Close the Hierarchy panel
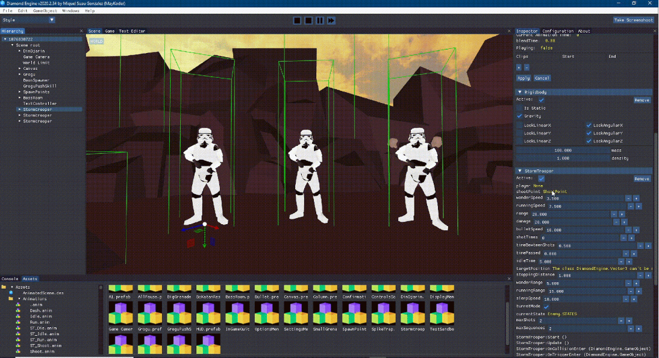Image resolution: width=659 pixels, height=358 pixels. 81,31
